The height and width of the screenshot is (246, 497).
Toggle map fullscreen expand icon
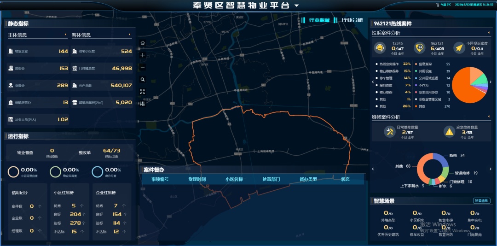[143, 92]
